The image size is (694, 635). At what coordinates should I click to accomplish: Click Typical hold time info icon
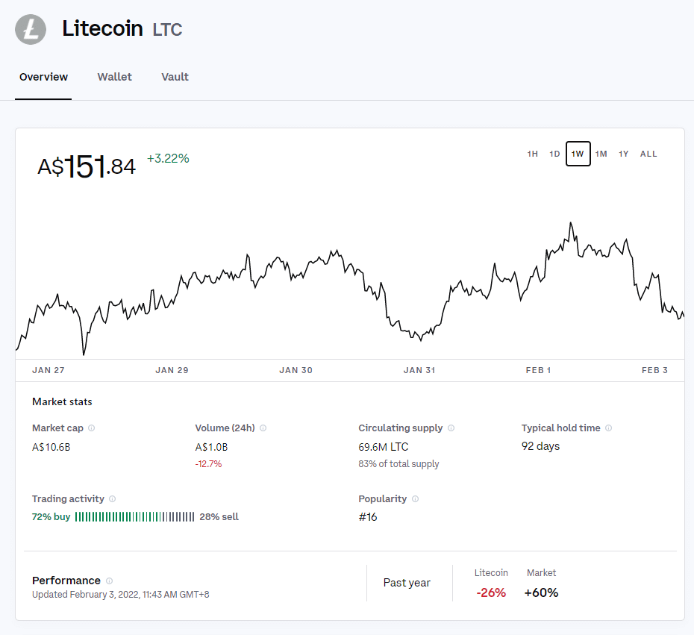click(x=609, y=428)
